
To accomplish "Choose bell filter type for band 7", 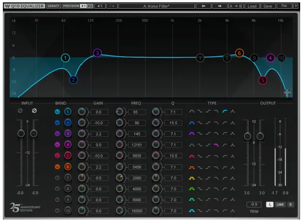I will pos(192,178).
